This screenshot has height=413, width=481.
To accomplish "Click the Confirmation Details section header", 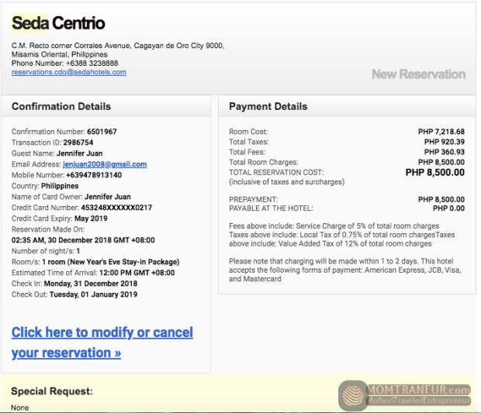I will click(61, 106).
